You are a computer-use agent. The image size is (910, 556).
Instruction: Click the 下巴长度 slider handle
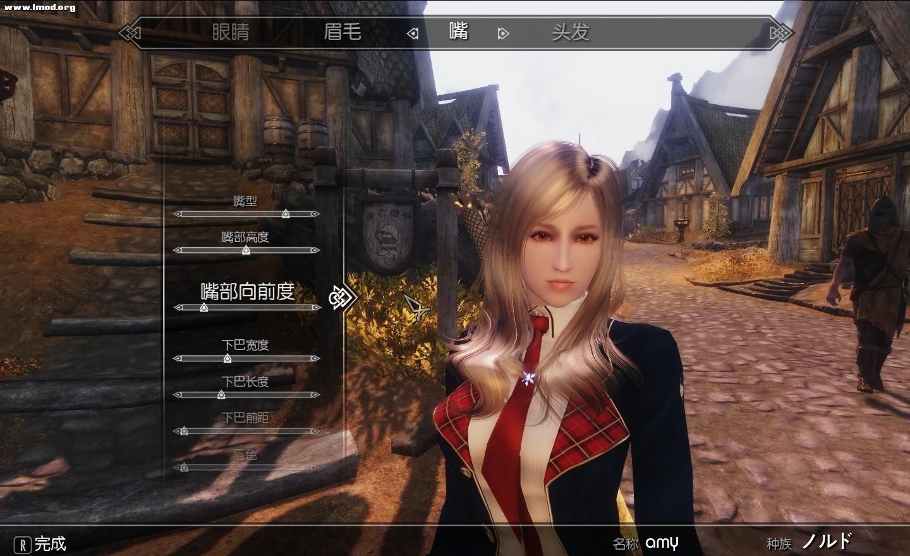pyautogui.click(x=221, y=395)
